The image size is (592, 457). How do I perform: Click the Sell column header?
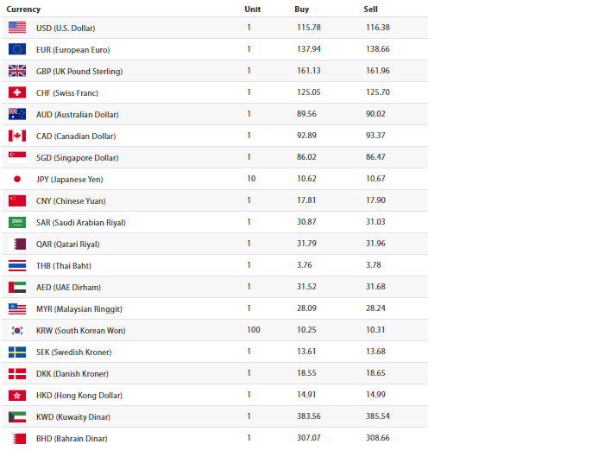point(370,9)
